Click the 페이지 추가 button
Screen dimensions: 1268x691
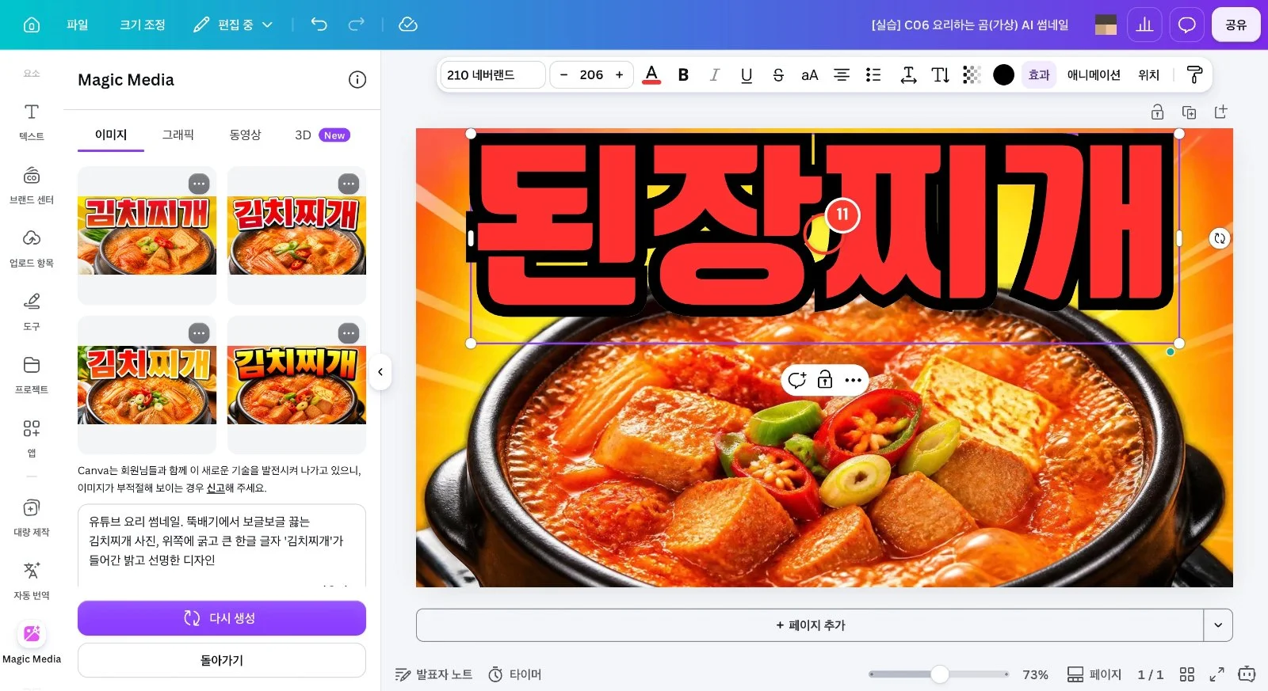[x=810, y=625]
